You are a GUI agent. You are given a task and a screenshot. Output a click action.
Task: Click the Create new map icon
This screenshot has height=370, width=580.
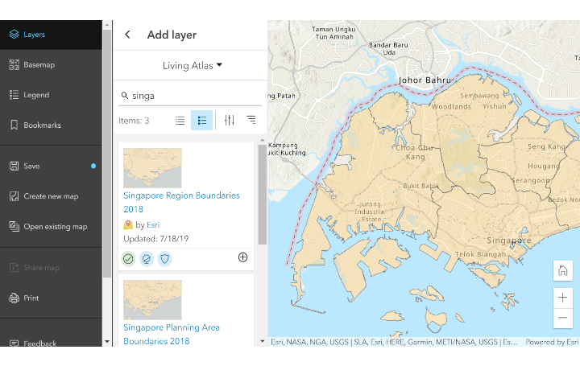pyautogui.click(x=14, y=196)
